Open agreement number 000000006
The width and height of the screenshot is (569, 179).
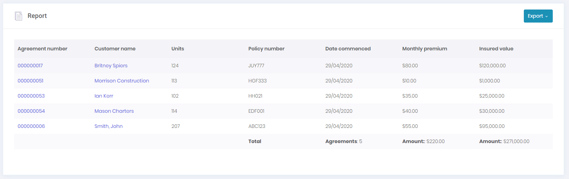click(31, 126)
